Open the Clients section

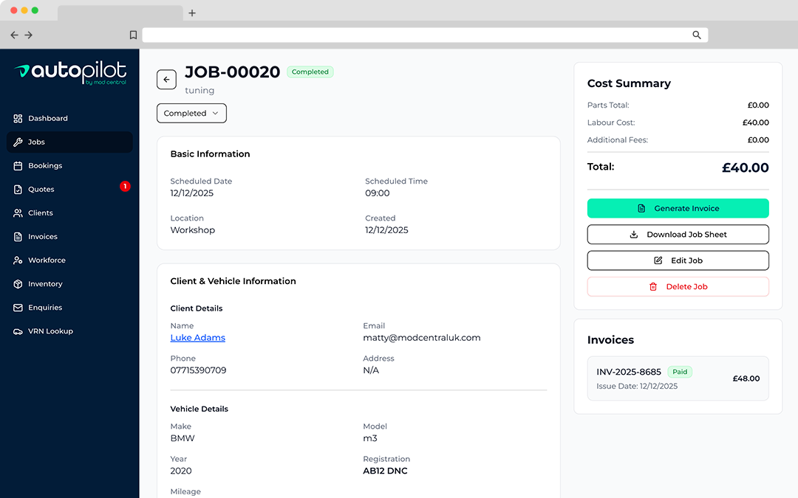[41, 213]
